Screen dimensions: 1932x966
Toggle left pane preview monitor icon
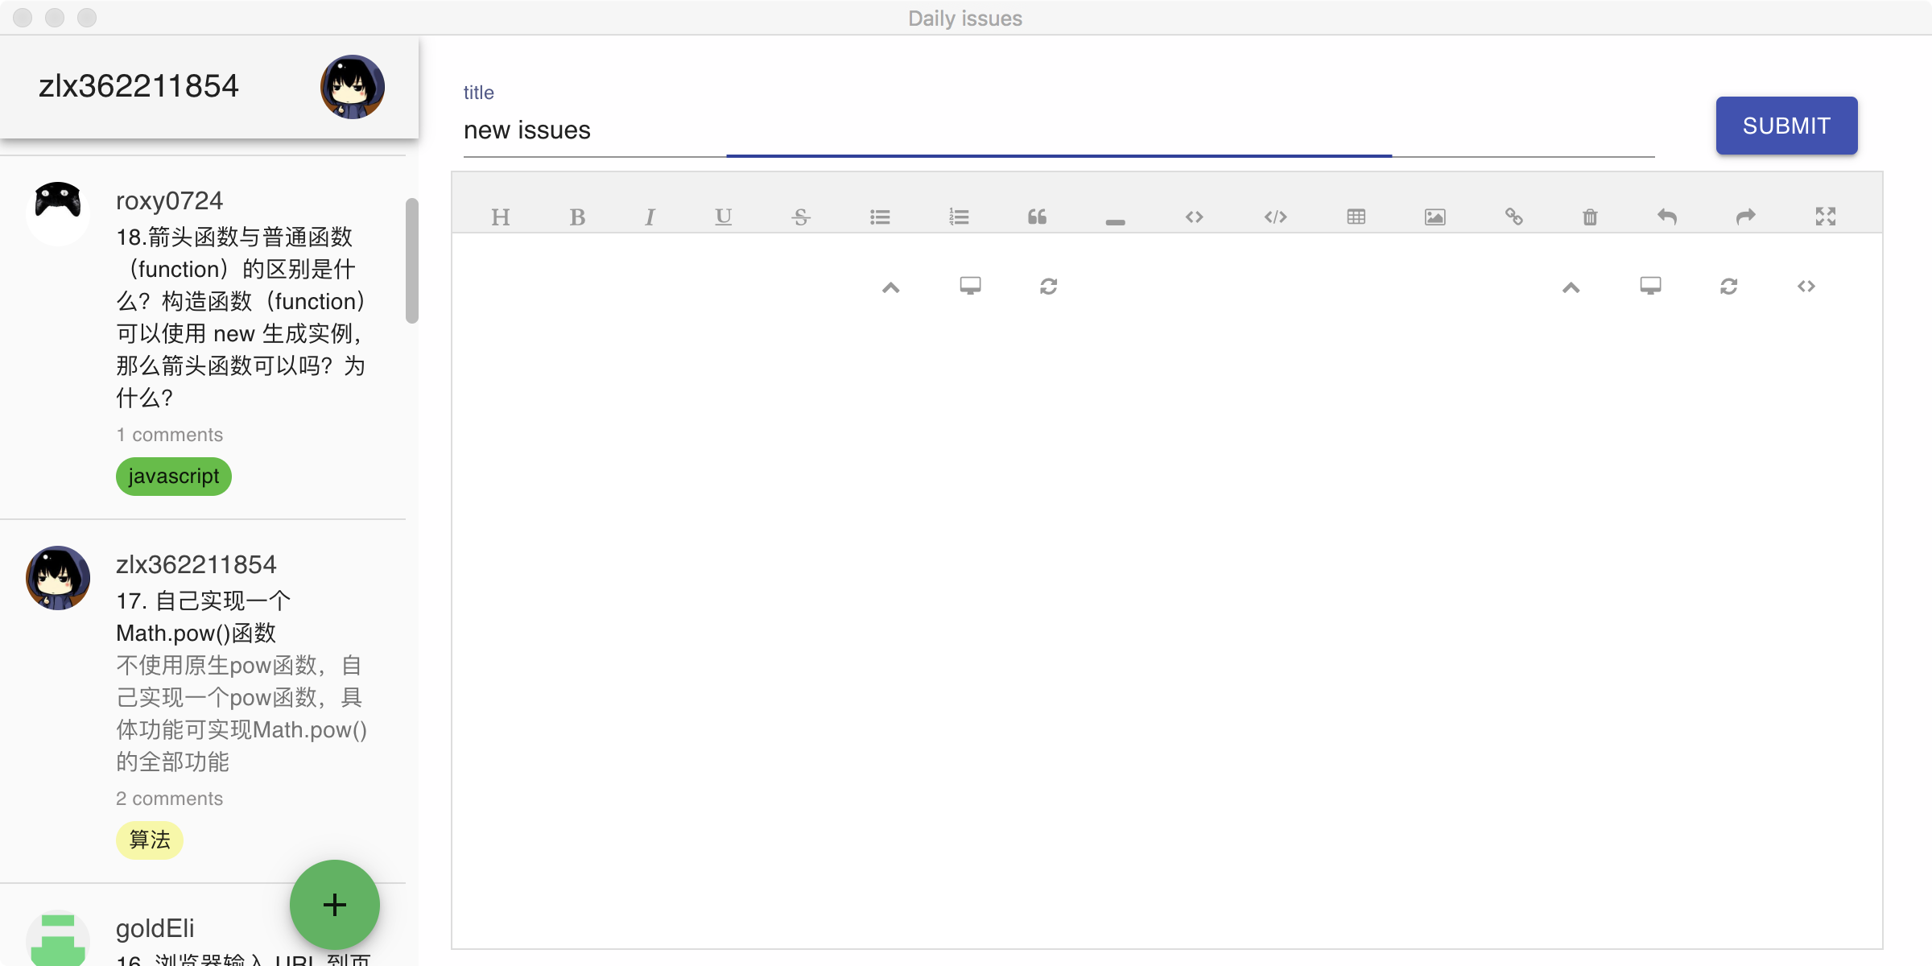970,286
